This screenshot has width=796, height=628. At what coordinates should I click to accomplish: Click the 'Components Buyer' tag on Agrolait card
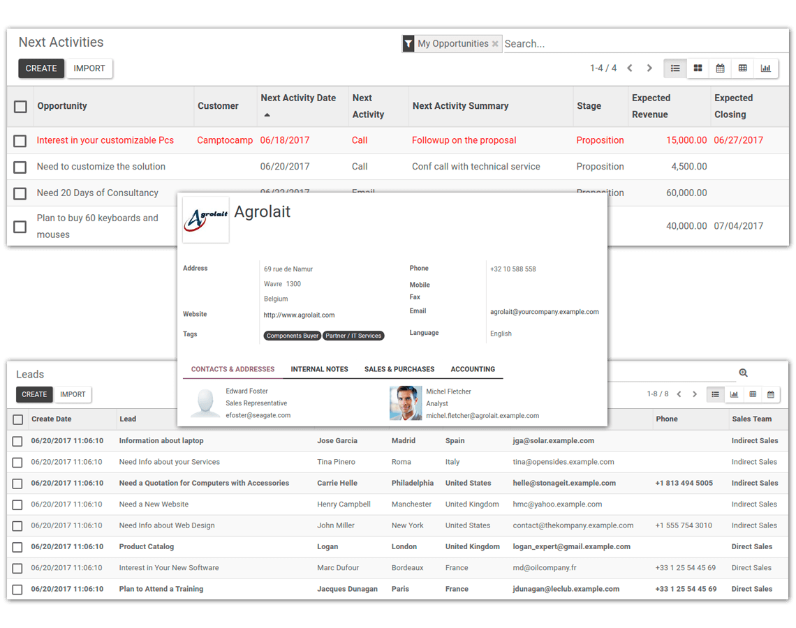[x=292, y=335]
